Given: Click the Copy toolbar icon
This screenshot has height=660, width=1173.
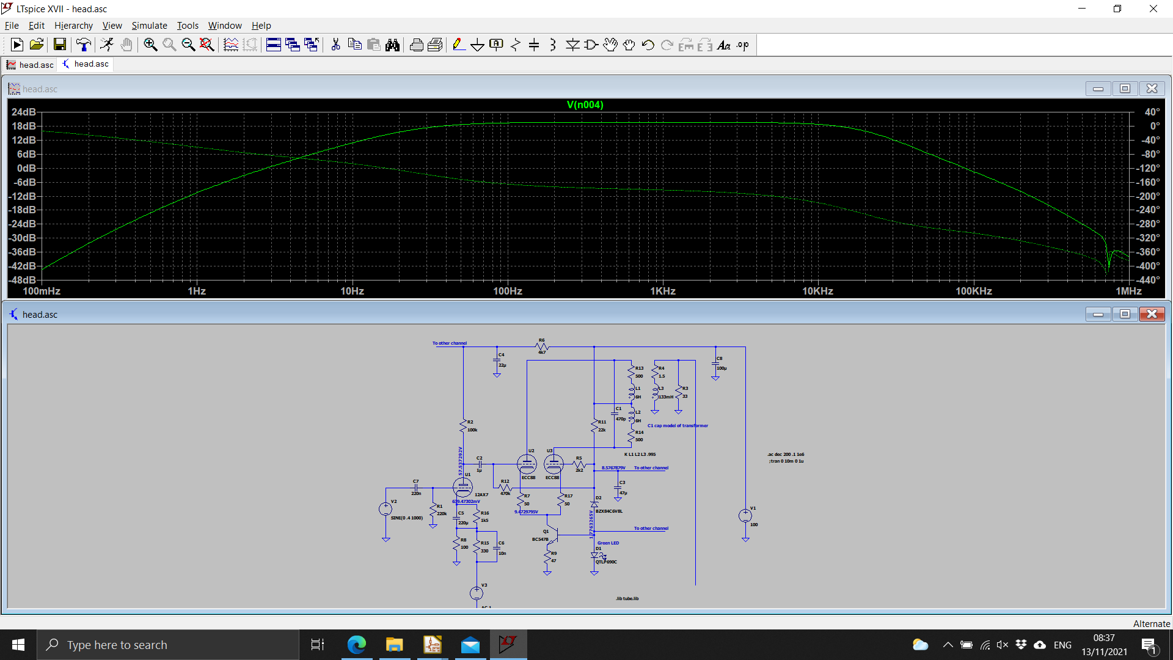Looking at the screenshot, I should tap(354, 45).
